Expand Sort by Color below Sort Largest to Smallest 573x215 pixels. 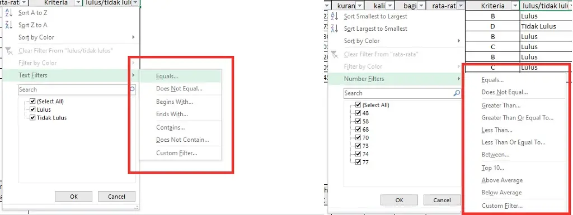pos(459,41)
